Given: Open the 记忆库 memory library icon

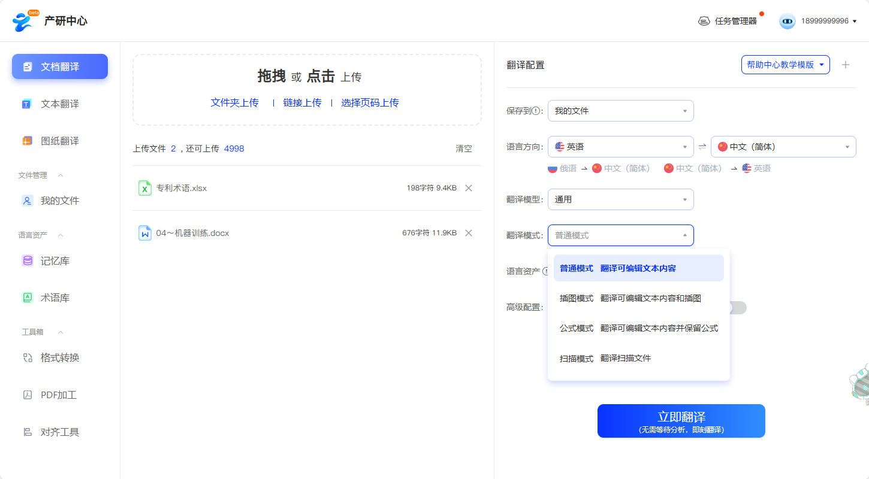Looking at the screenshot, I should click(27, 260).
